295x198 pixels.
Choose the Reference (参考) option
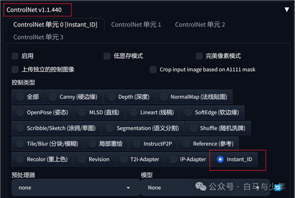point(209,144)
